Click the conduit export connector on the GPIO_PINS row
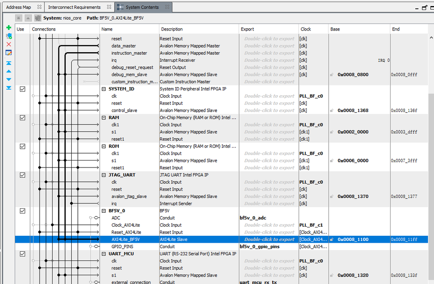 (x=96, y=246)
